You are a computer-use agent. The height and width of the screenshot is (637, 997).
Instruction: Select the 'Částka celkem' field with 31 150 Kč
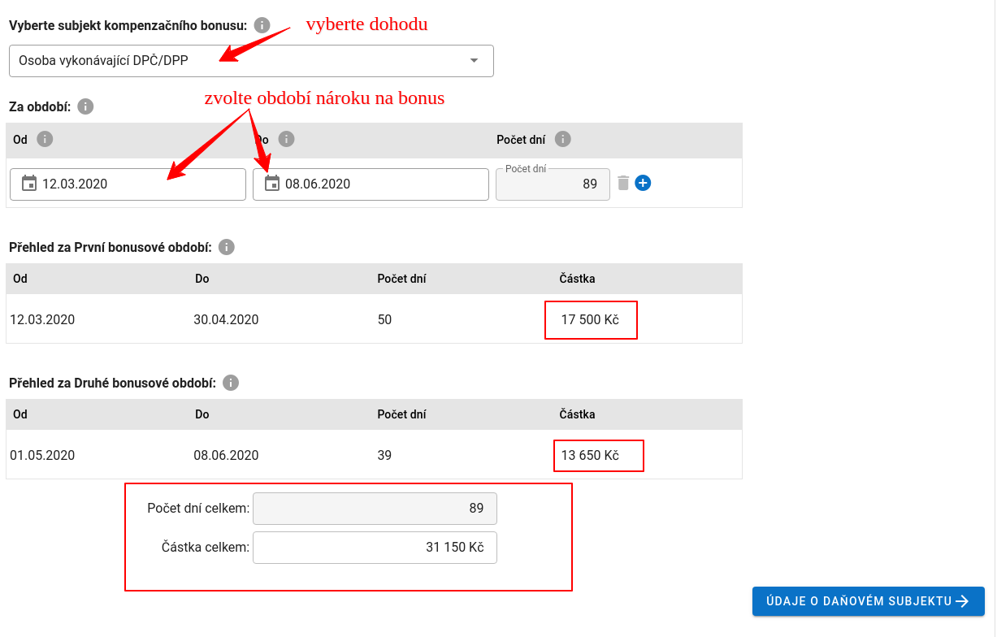[375, 548]
